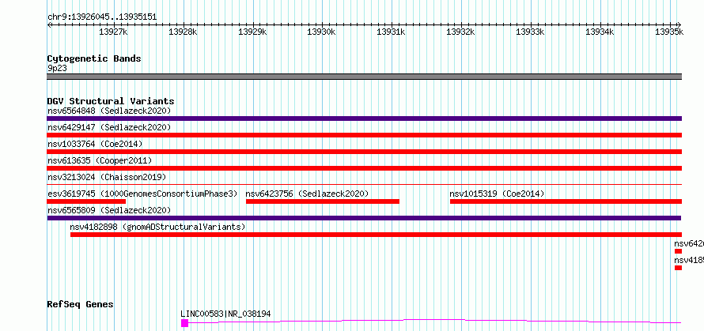The image size is (704, 331).
Task: Click the 13928k ruler tick label
Action: (183, 32)
